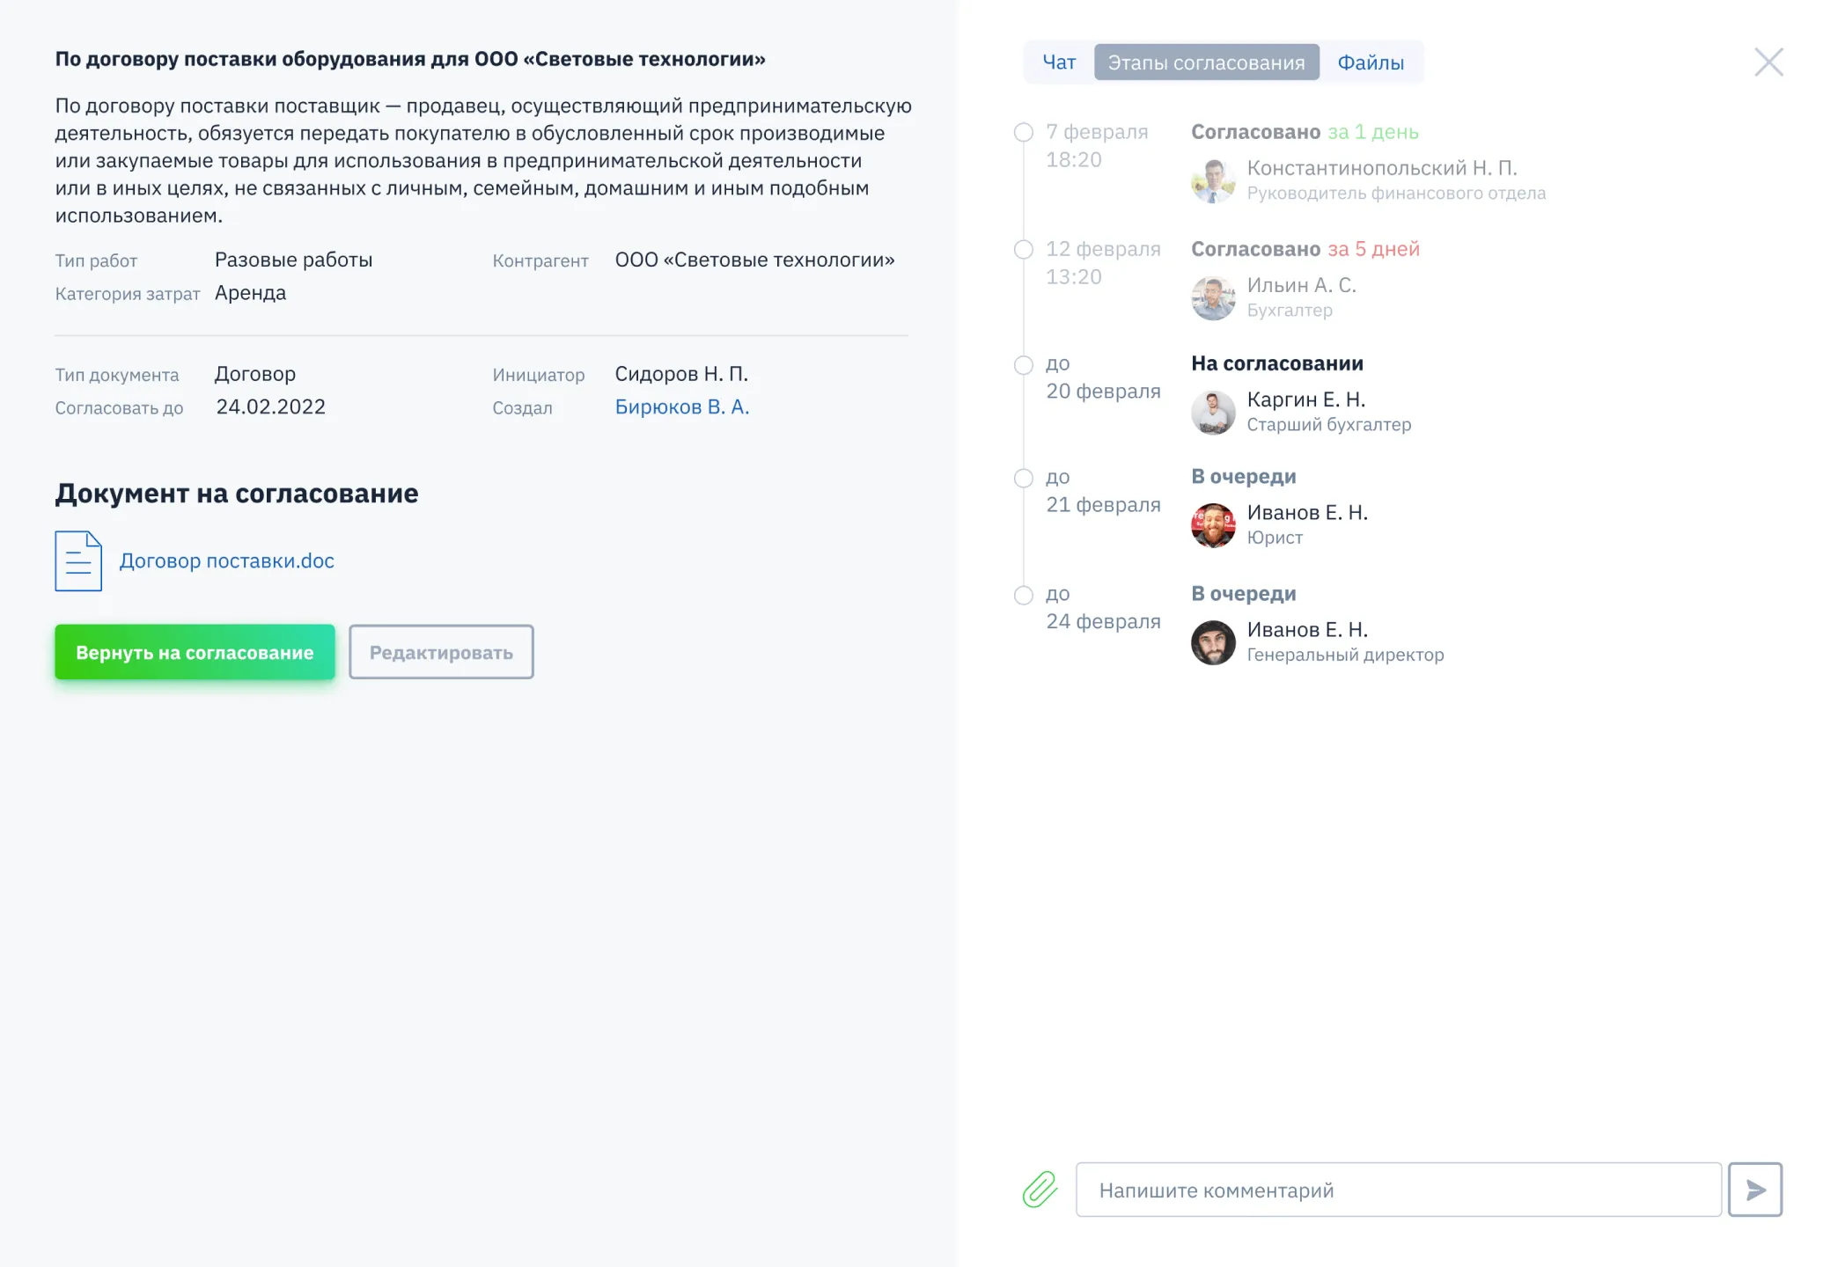Open the Файлы tab
Image resolution: width=1838 pixels, height=1267 pixels.
click(x=1371, y=62)
